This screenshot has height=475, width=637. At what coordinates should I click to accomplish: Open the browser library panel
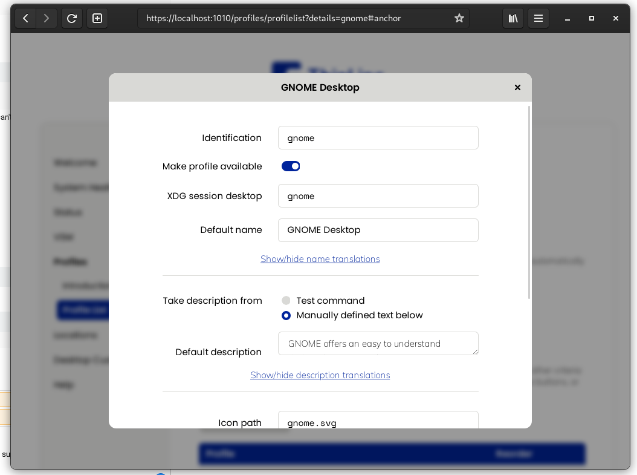(x=513, y=18)
